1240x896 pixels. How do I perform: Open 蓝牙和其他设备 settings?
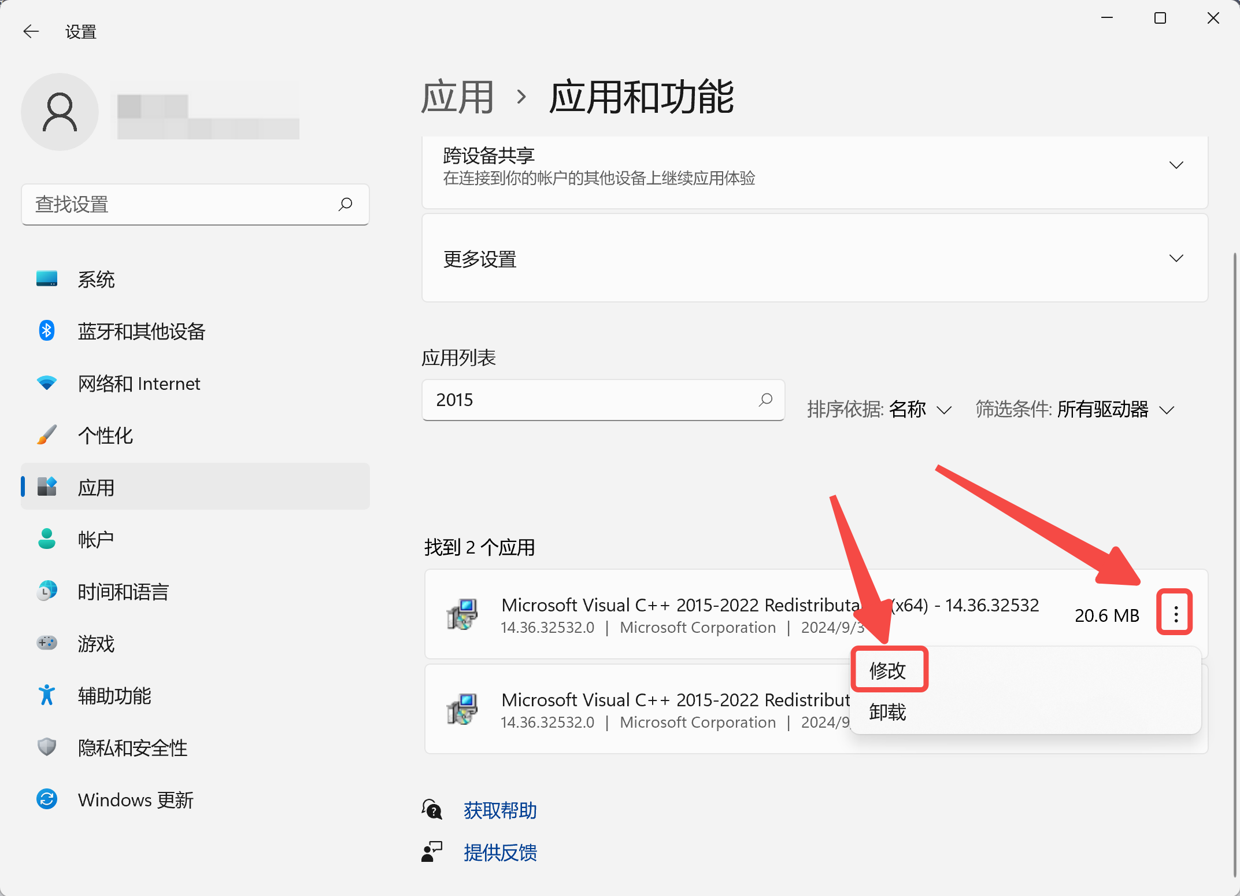click(x=195, y=331)
